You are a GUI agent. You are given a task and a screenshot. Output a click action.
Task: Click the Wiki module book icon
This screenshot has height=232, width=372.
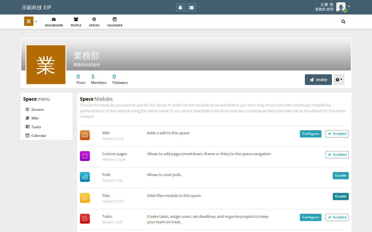coord(85,135)
